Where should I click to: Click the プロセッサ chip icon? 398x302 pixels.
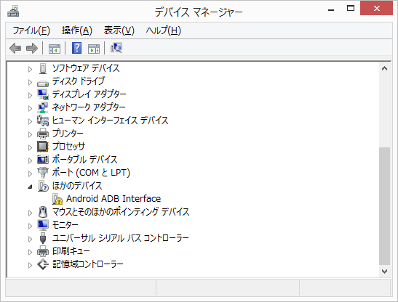pos(43,147)
